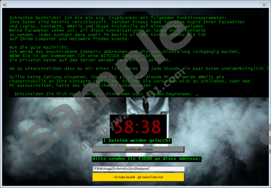Open the 'verschlüsselte Dateien' list button
271x188 pixels.
click(x=138, y=149)
